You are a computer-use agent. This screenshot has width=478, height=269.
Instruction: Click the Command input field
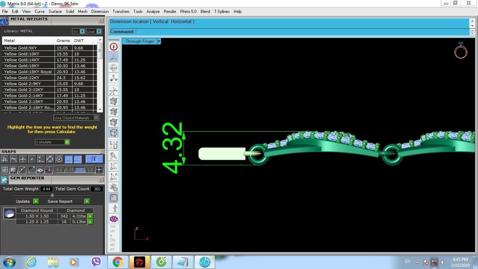point(302,32)
